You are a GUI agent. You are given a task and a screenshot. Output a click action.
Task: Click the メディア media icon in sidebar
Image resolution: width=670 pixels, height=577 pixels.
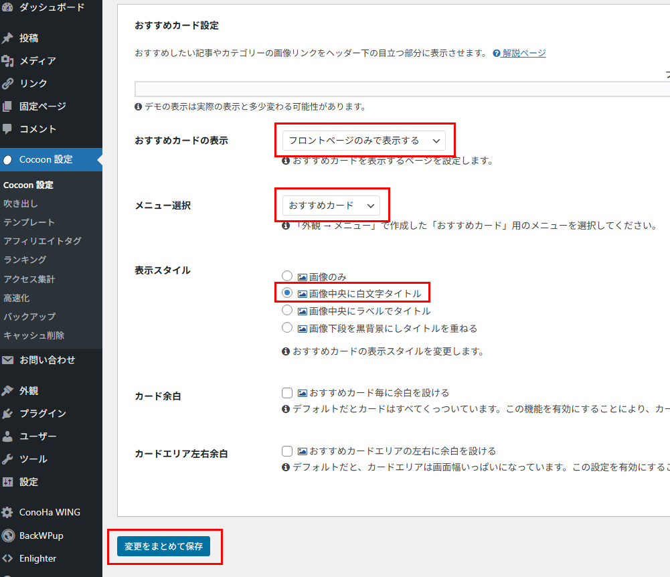pyautogui.click(x=8, y=61)
